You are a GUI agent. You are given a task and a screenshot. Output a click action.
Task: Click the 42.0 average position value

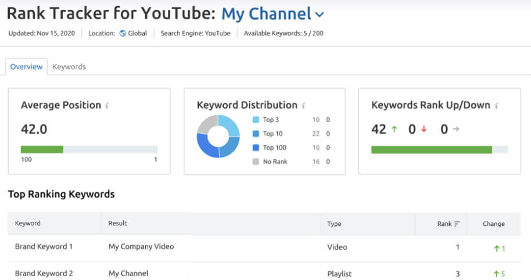[34, 129]
